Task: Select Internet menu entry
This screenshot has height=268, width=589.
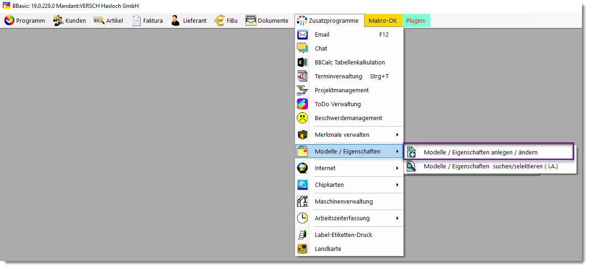Action: [350, 168]
